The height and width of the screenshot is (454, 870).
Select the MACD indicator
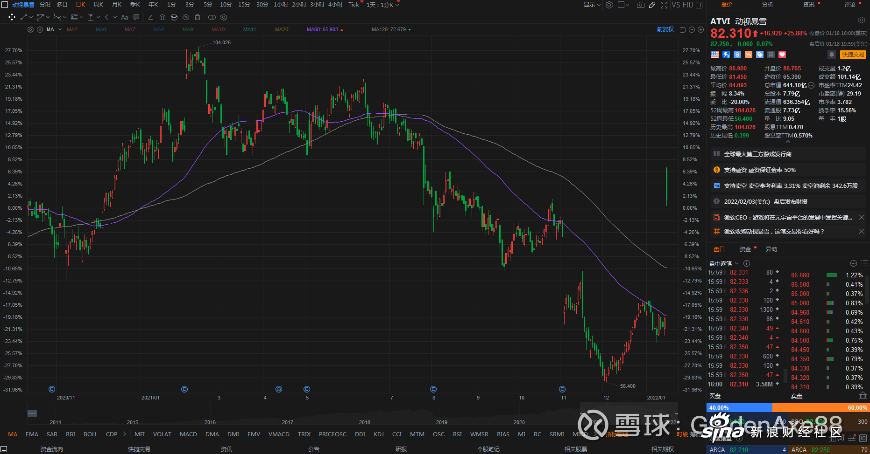tap(189, 434)
